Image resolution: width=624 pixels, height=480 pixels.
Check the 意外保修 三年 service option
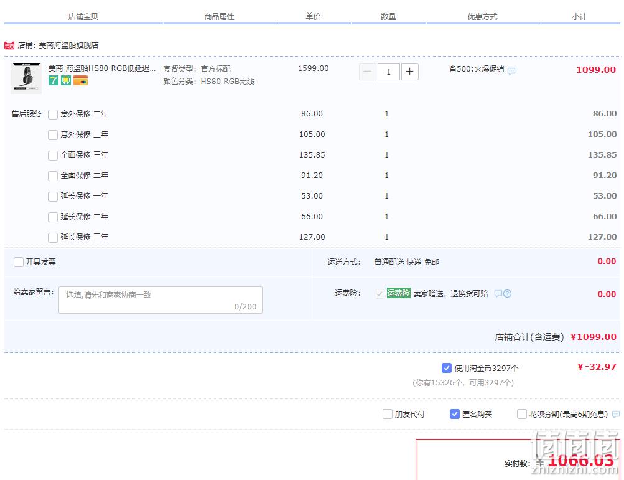coord(53,135)
